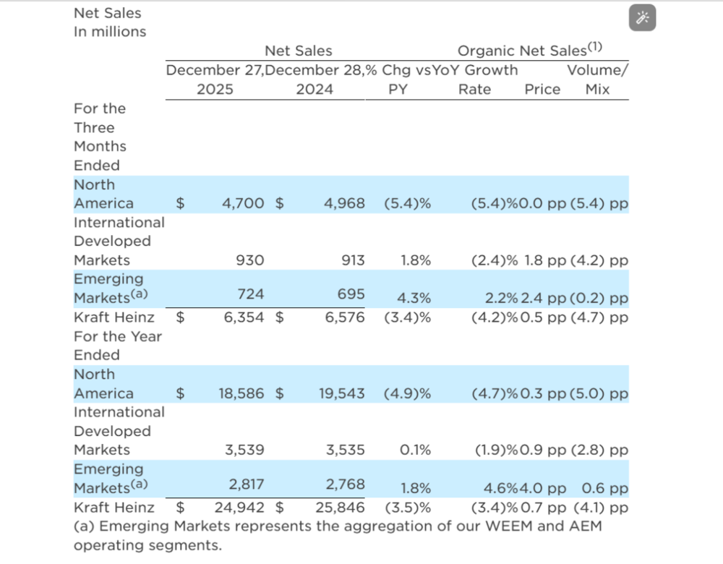Click the 'Price' column header
This screenshot has width=723, height=564.
point(542,90)
